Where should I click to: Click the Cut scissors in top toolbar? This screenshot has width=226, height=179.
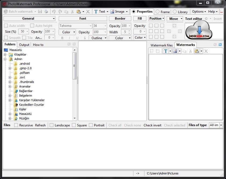(x=72, y=12)
